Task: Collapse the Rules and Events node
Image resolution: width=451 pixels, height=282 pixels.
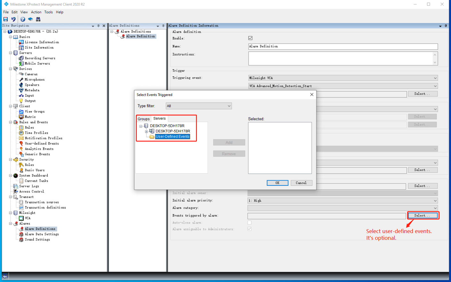Action: [x=11, y=122]
